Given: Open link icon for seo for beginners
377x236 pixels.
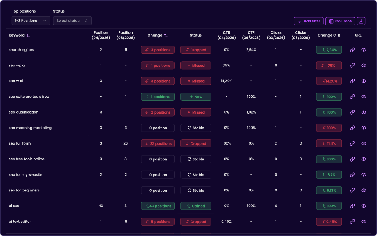Looking at the screenshot, I should point(352,190).
